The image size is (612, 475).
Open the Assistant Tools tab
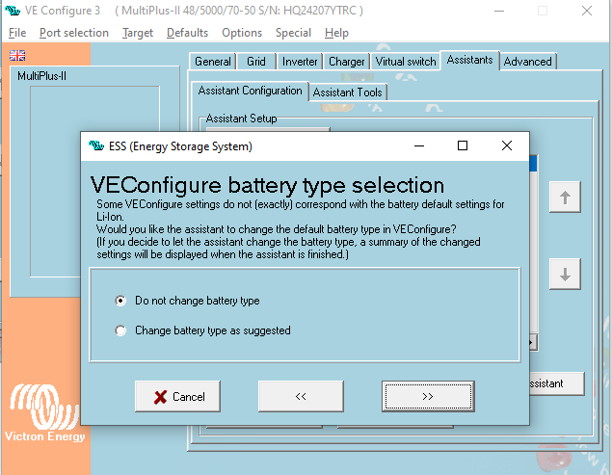[x=348, y=92]
